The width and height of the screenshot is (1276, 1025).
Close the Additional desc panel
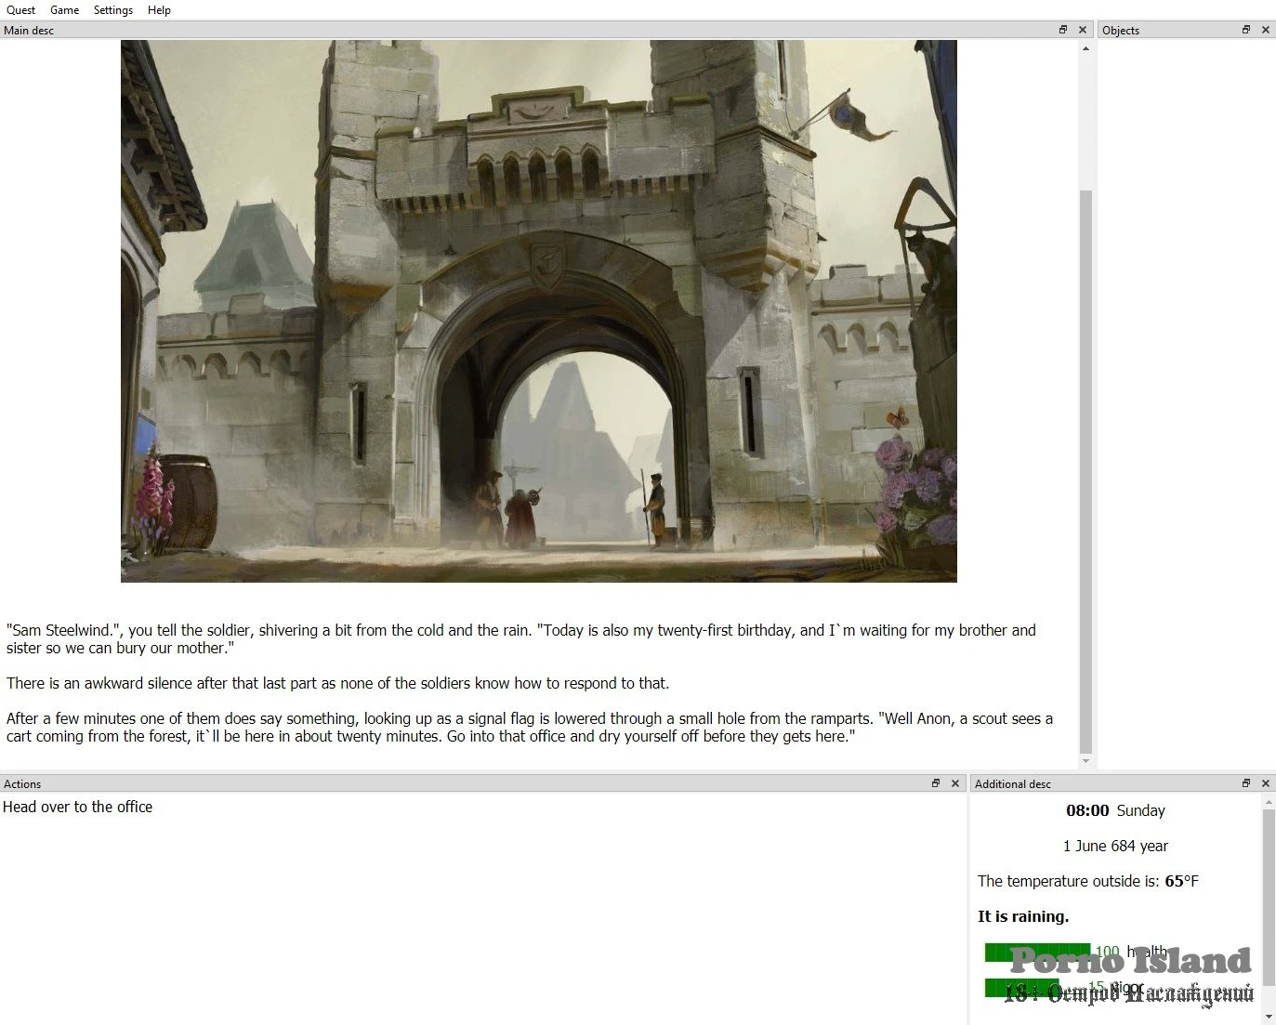(x=1266, y=783)
